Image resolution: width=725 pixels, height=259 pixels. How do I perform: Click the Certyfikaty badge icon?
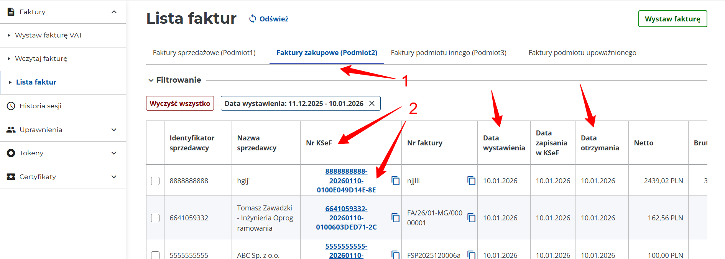[x=11, y=177]
